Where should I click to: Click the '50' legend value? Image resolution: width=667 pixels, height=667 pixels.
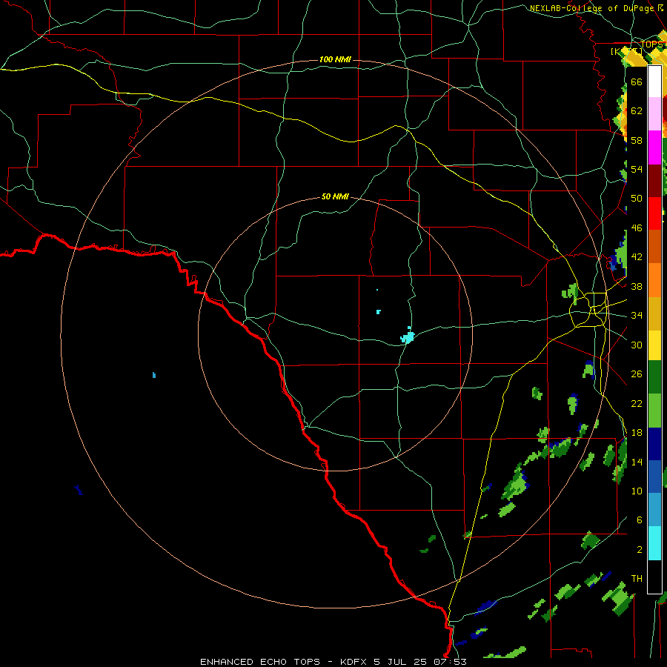tap(637, 199)
